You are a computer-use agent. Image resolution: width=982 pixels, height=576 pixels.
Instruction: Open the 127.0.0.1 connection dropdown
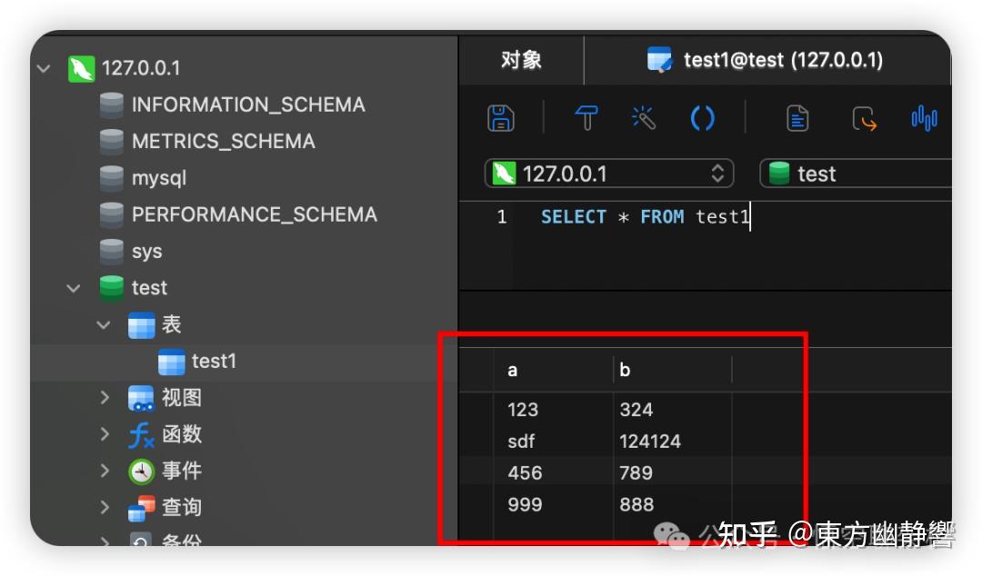coord(609,174)
